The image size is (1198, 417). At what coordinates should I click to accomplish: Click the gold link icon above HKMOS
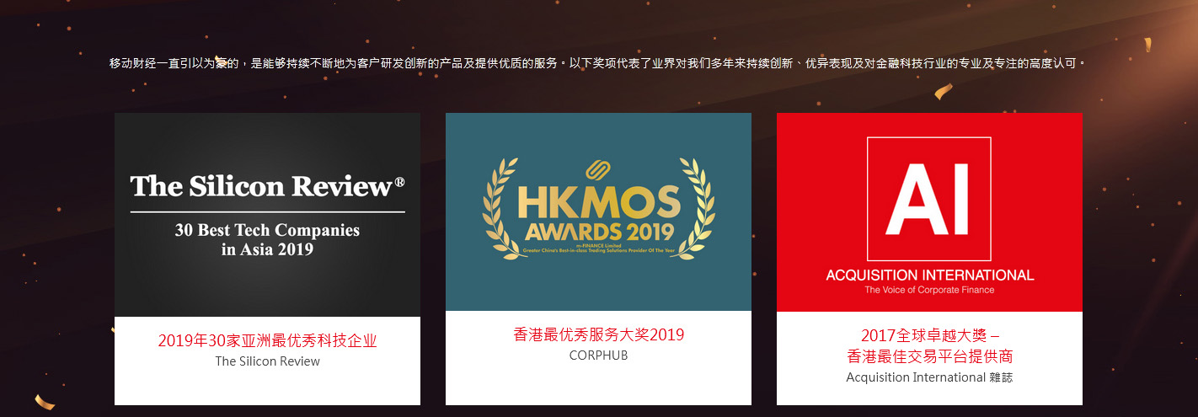tap(598, 169)
